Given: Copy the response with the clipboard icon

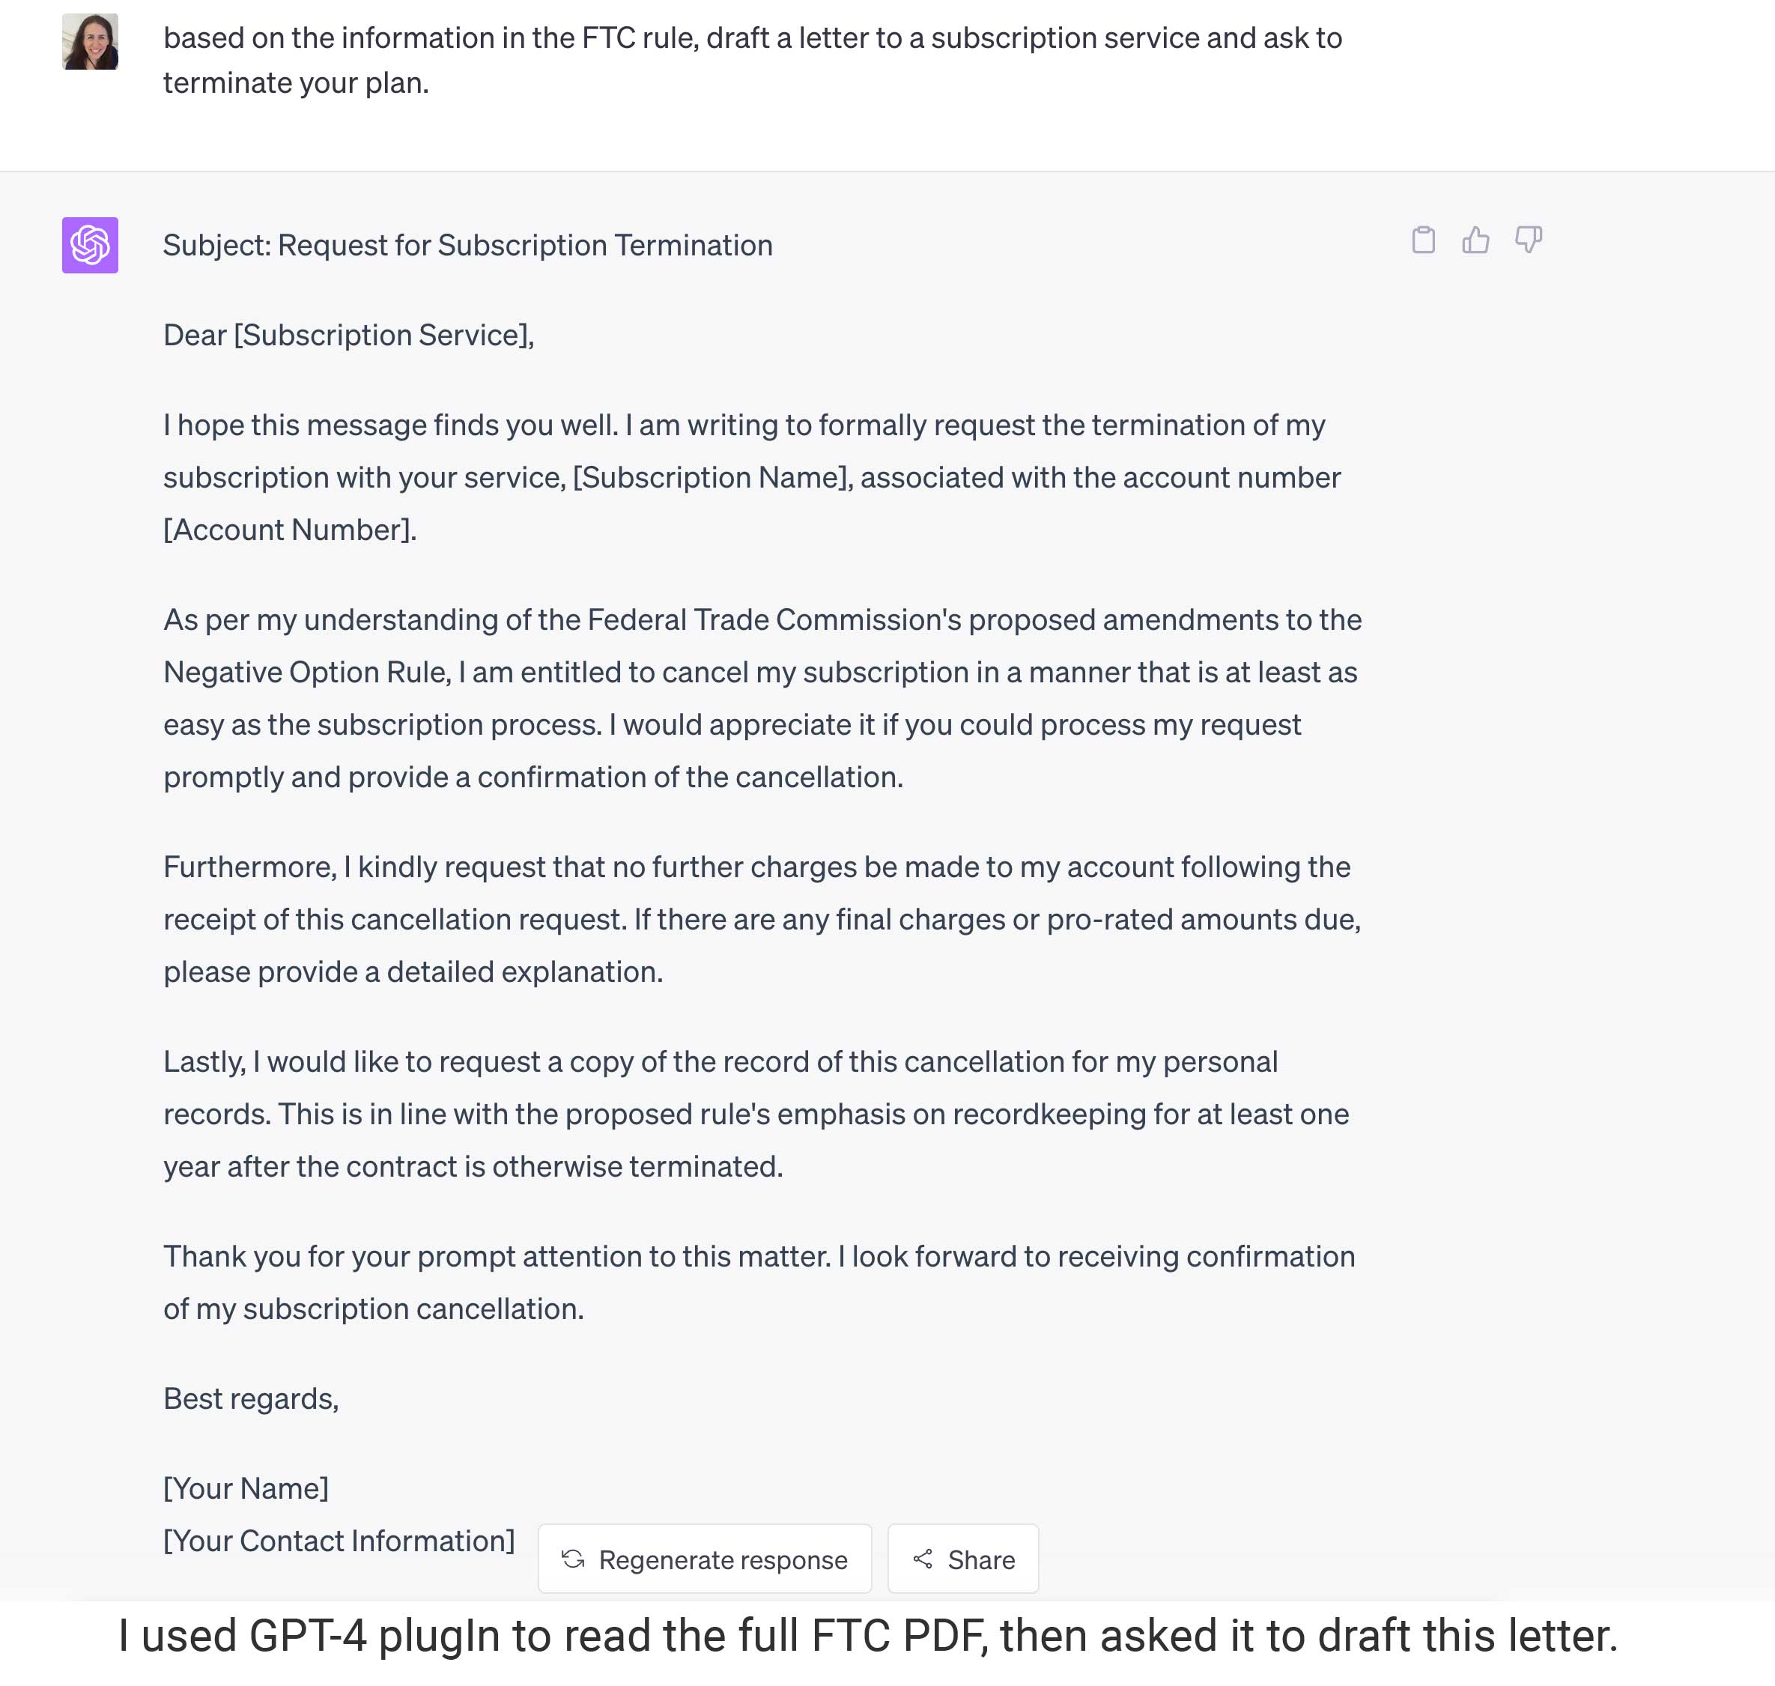Looking at the screenshot, I should [1423, 240].
